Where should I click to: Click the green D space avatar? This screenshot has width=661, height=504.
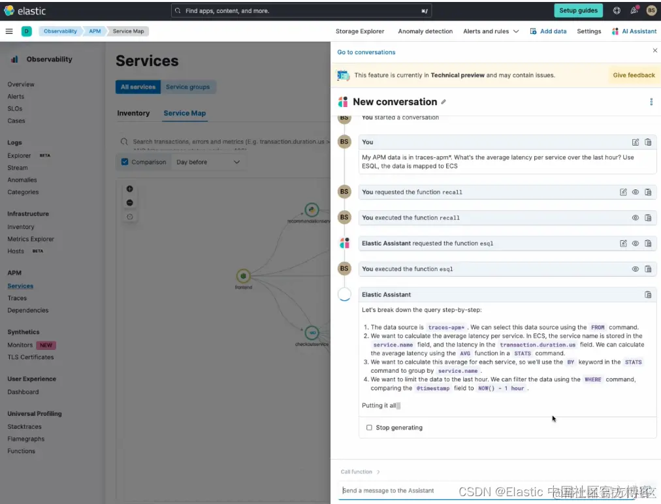click(26, 31)
